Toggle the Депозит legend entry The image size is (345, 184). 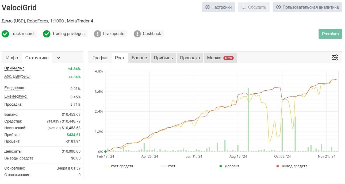click(x=229, y=166)
